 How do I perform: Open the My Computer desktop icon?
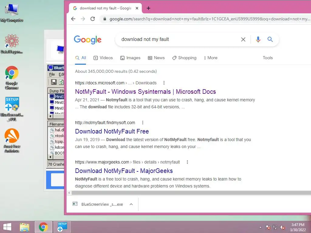[x=12, y=13]
